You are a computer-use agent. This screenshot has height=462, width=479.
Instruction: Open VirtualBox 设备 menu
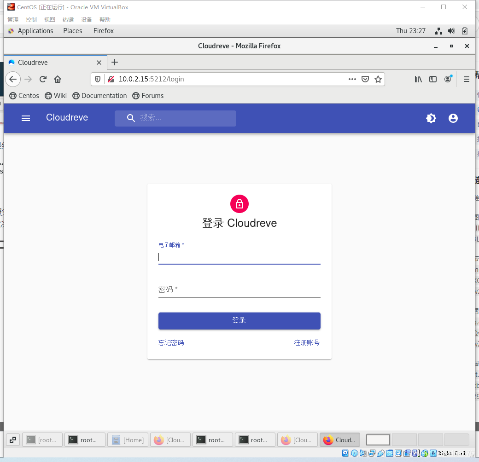(87, 19)
